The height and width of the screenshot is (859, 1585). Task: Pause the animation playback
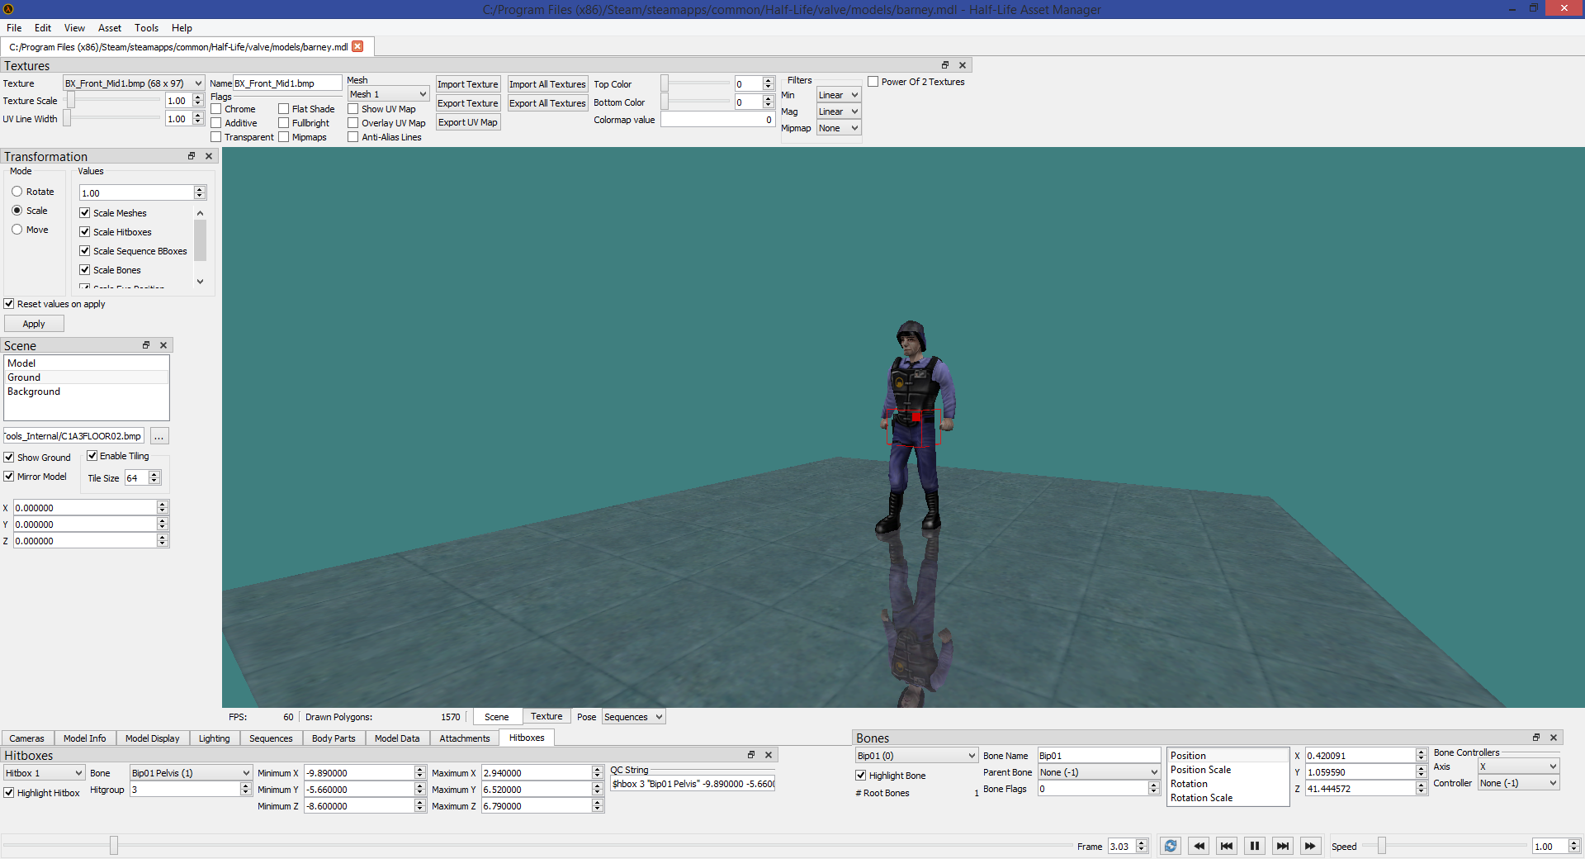coord(1255,846)
